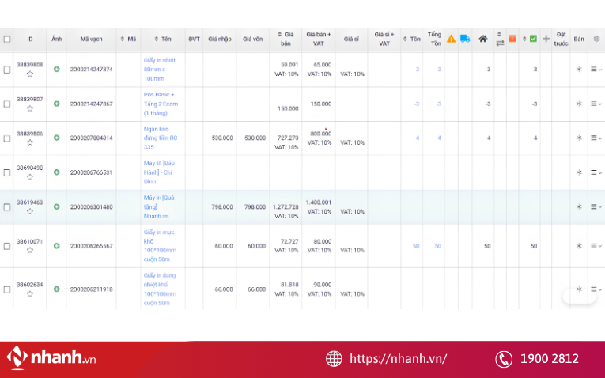Image resolution: width=605 pixels, height=378 pixels.
Task: Open row actions menu for product 38602634
Action: 596,289
